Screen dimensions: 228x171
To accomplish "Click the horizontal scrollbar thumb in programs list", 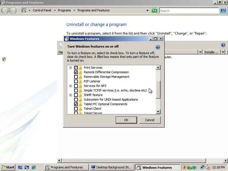I will [x=134, y=161].
